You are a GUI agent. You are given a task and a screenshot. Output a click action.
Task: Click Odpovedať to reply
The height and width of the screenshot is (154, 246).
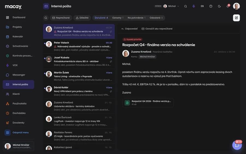[x=130, y=29]
